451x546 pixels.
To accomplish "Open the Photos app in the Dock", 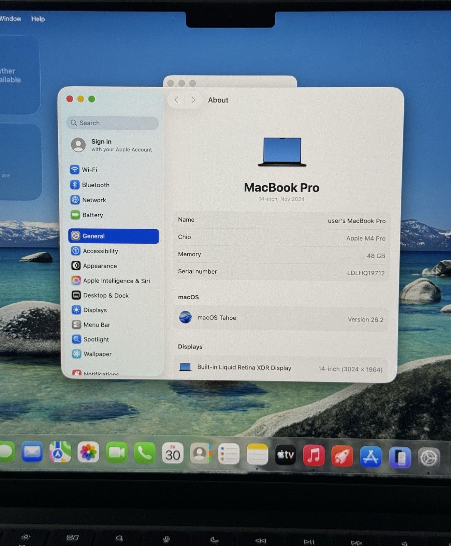I will [88, 452].
